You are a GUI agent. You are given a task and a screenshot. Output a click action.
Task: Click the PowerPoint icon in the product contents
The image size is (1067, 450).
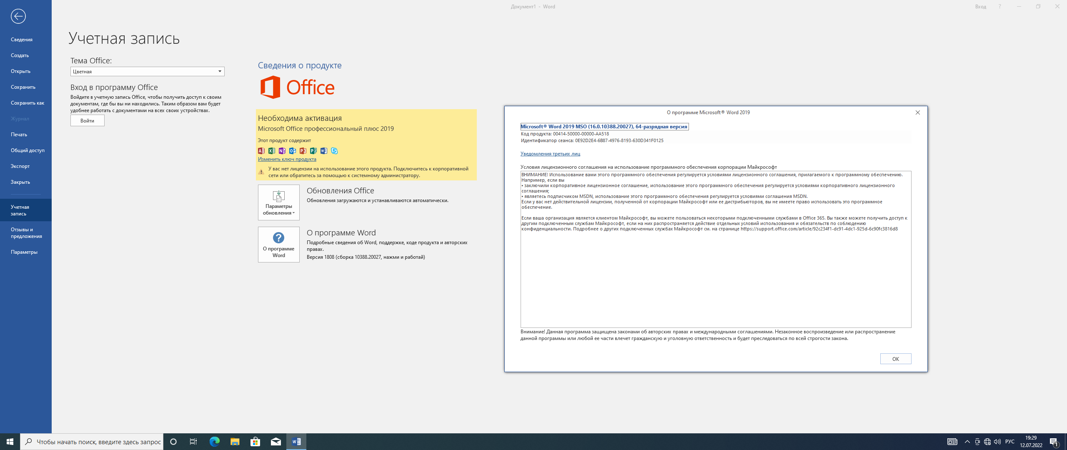303,151
